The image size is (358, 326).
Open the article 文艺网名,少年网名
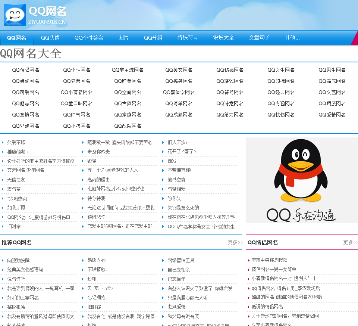[26, 170]
